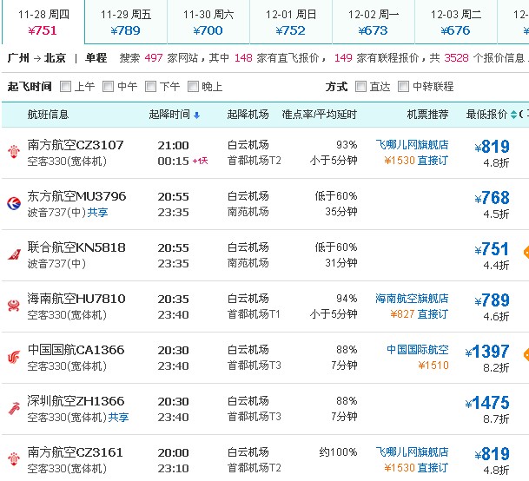This screenshot has width=529, height=481.
Task: Click the Shenzhen Airlines logo beside ZH1366
Action: 14,408
